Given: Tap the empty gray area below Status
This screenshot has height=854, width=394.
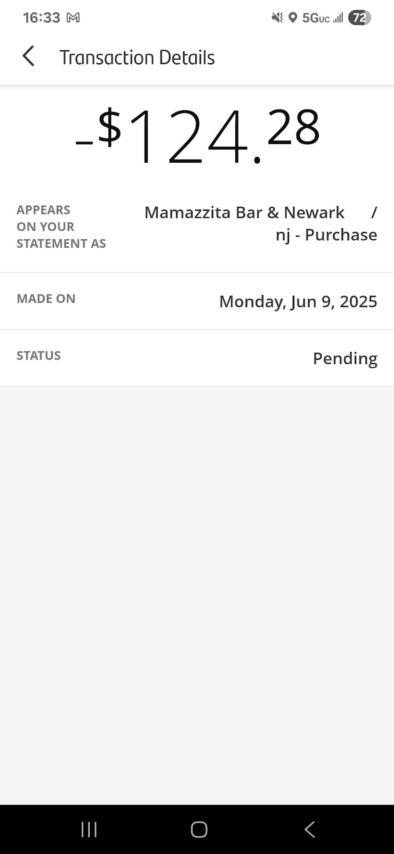Looking at the screenshot, I should (197, 578).
